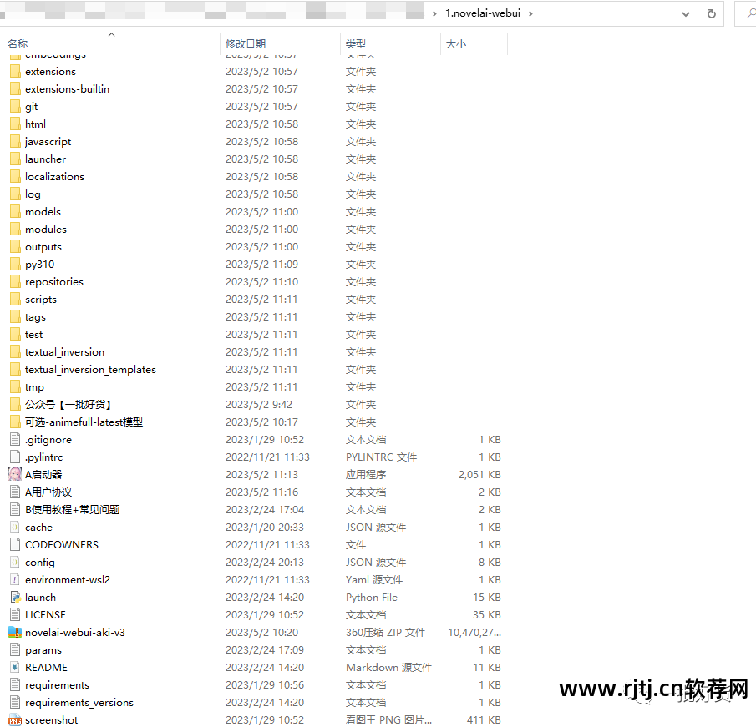Click the PYLINTRC 文件 type text
Image resolution: width=756 pixels, height=727 pixels.
click(x=382, y=457)
